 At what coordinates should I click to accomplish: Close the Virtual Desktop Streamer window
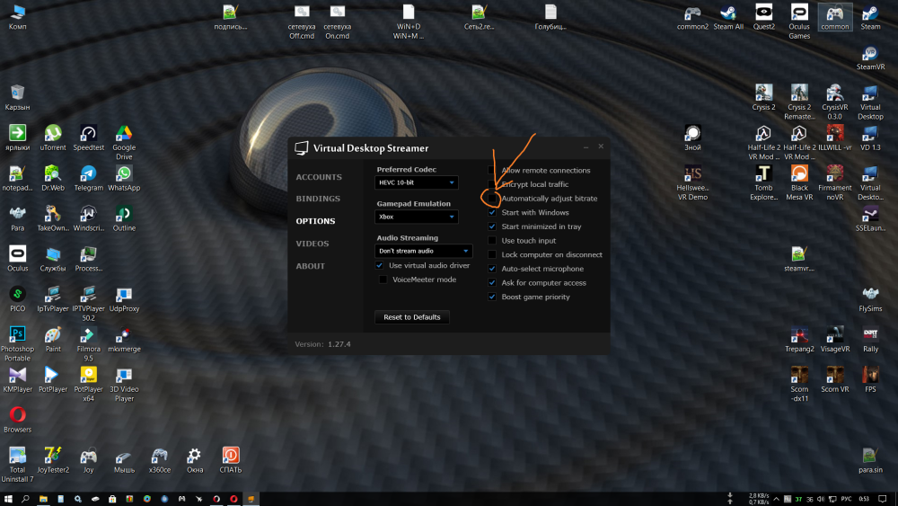601,146
